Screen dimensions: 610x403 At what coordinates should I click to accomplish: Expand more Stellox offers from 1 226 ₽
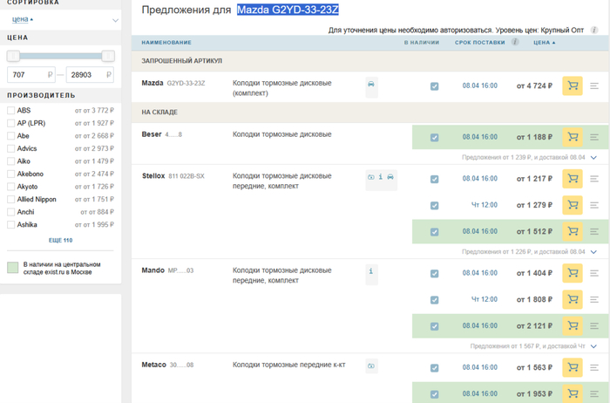[x=593, y=252]
